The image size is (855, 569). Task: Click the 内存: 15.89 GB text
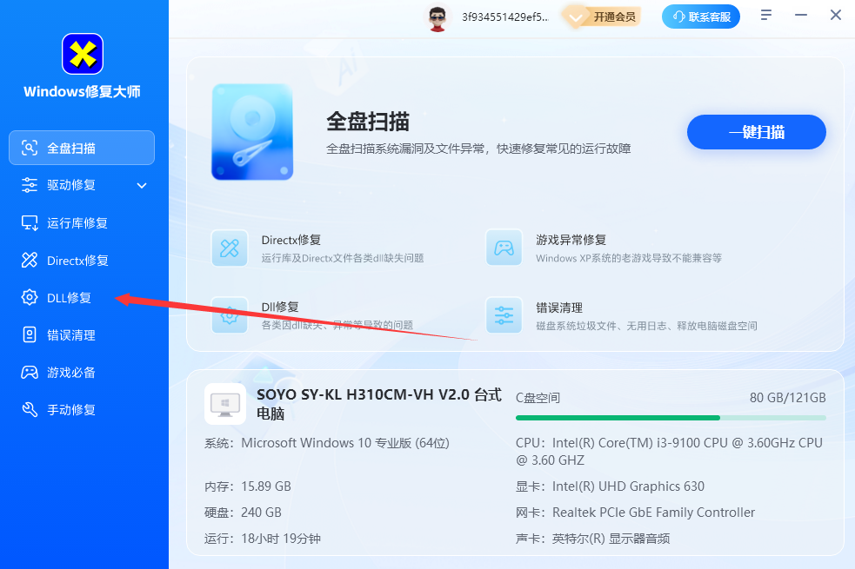248,486
